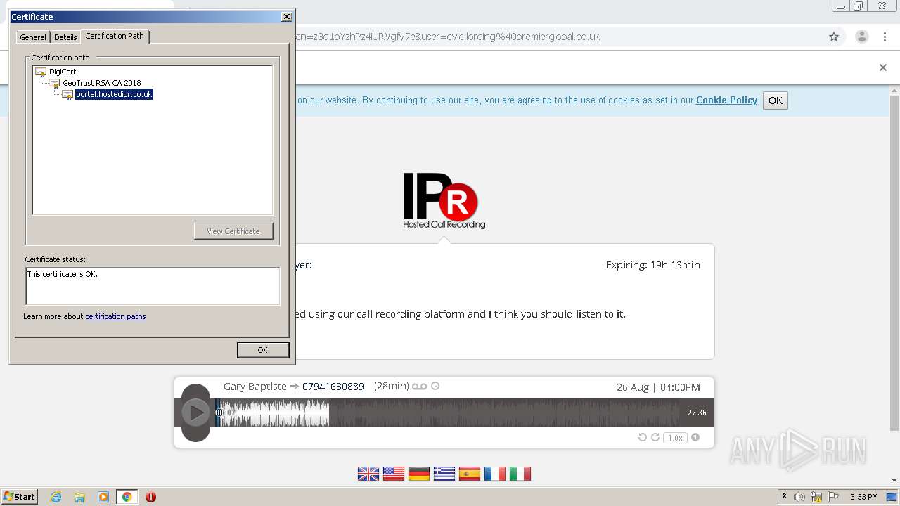Click the taskbar clock 3:33 PM
The width and height of the screenshot is (900, 506).
(863, 497)
